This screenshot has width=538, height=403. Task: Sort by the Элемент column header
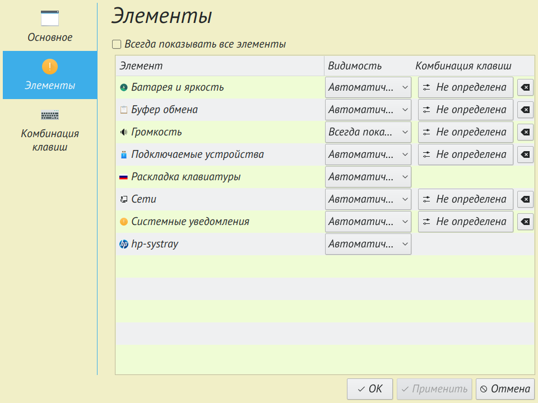(220, 66)
